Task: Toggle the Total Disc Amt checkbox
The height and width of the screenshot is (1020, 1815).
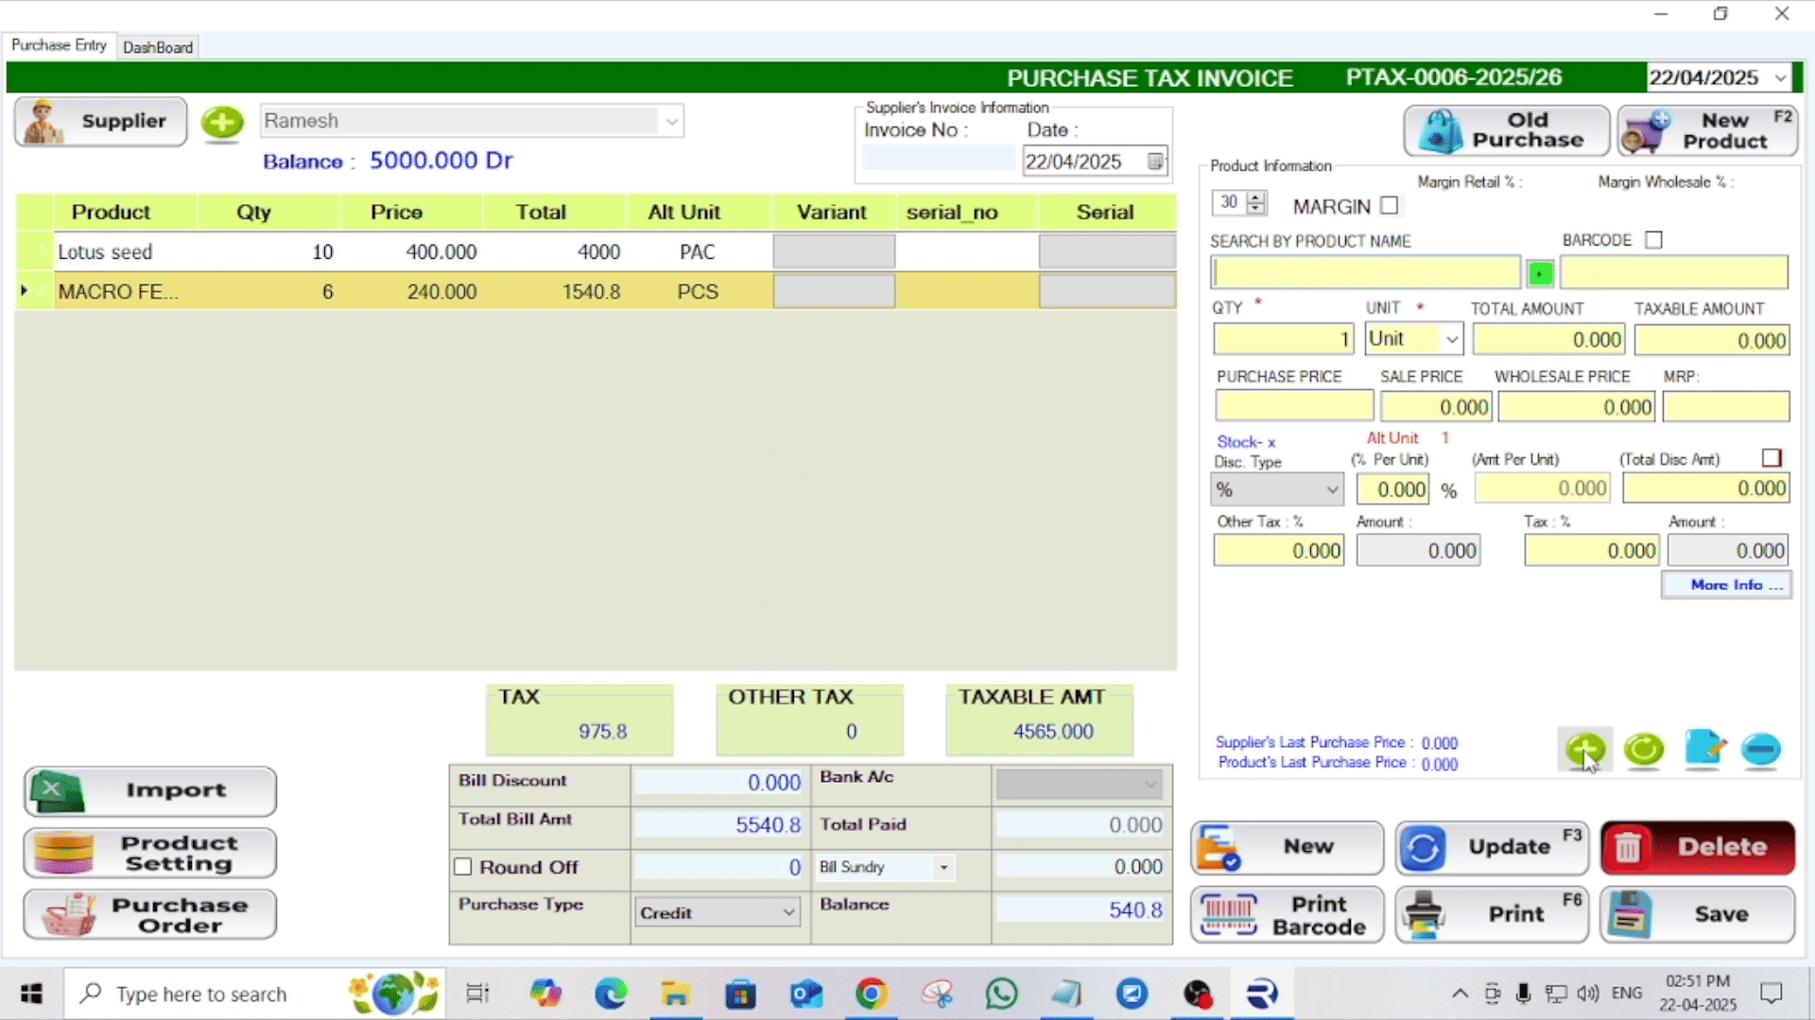Action: coord(1772,458)
